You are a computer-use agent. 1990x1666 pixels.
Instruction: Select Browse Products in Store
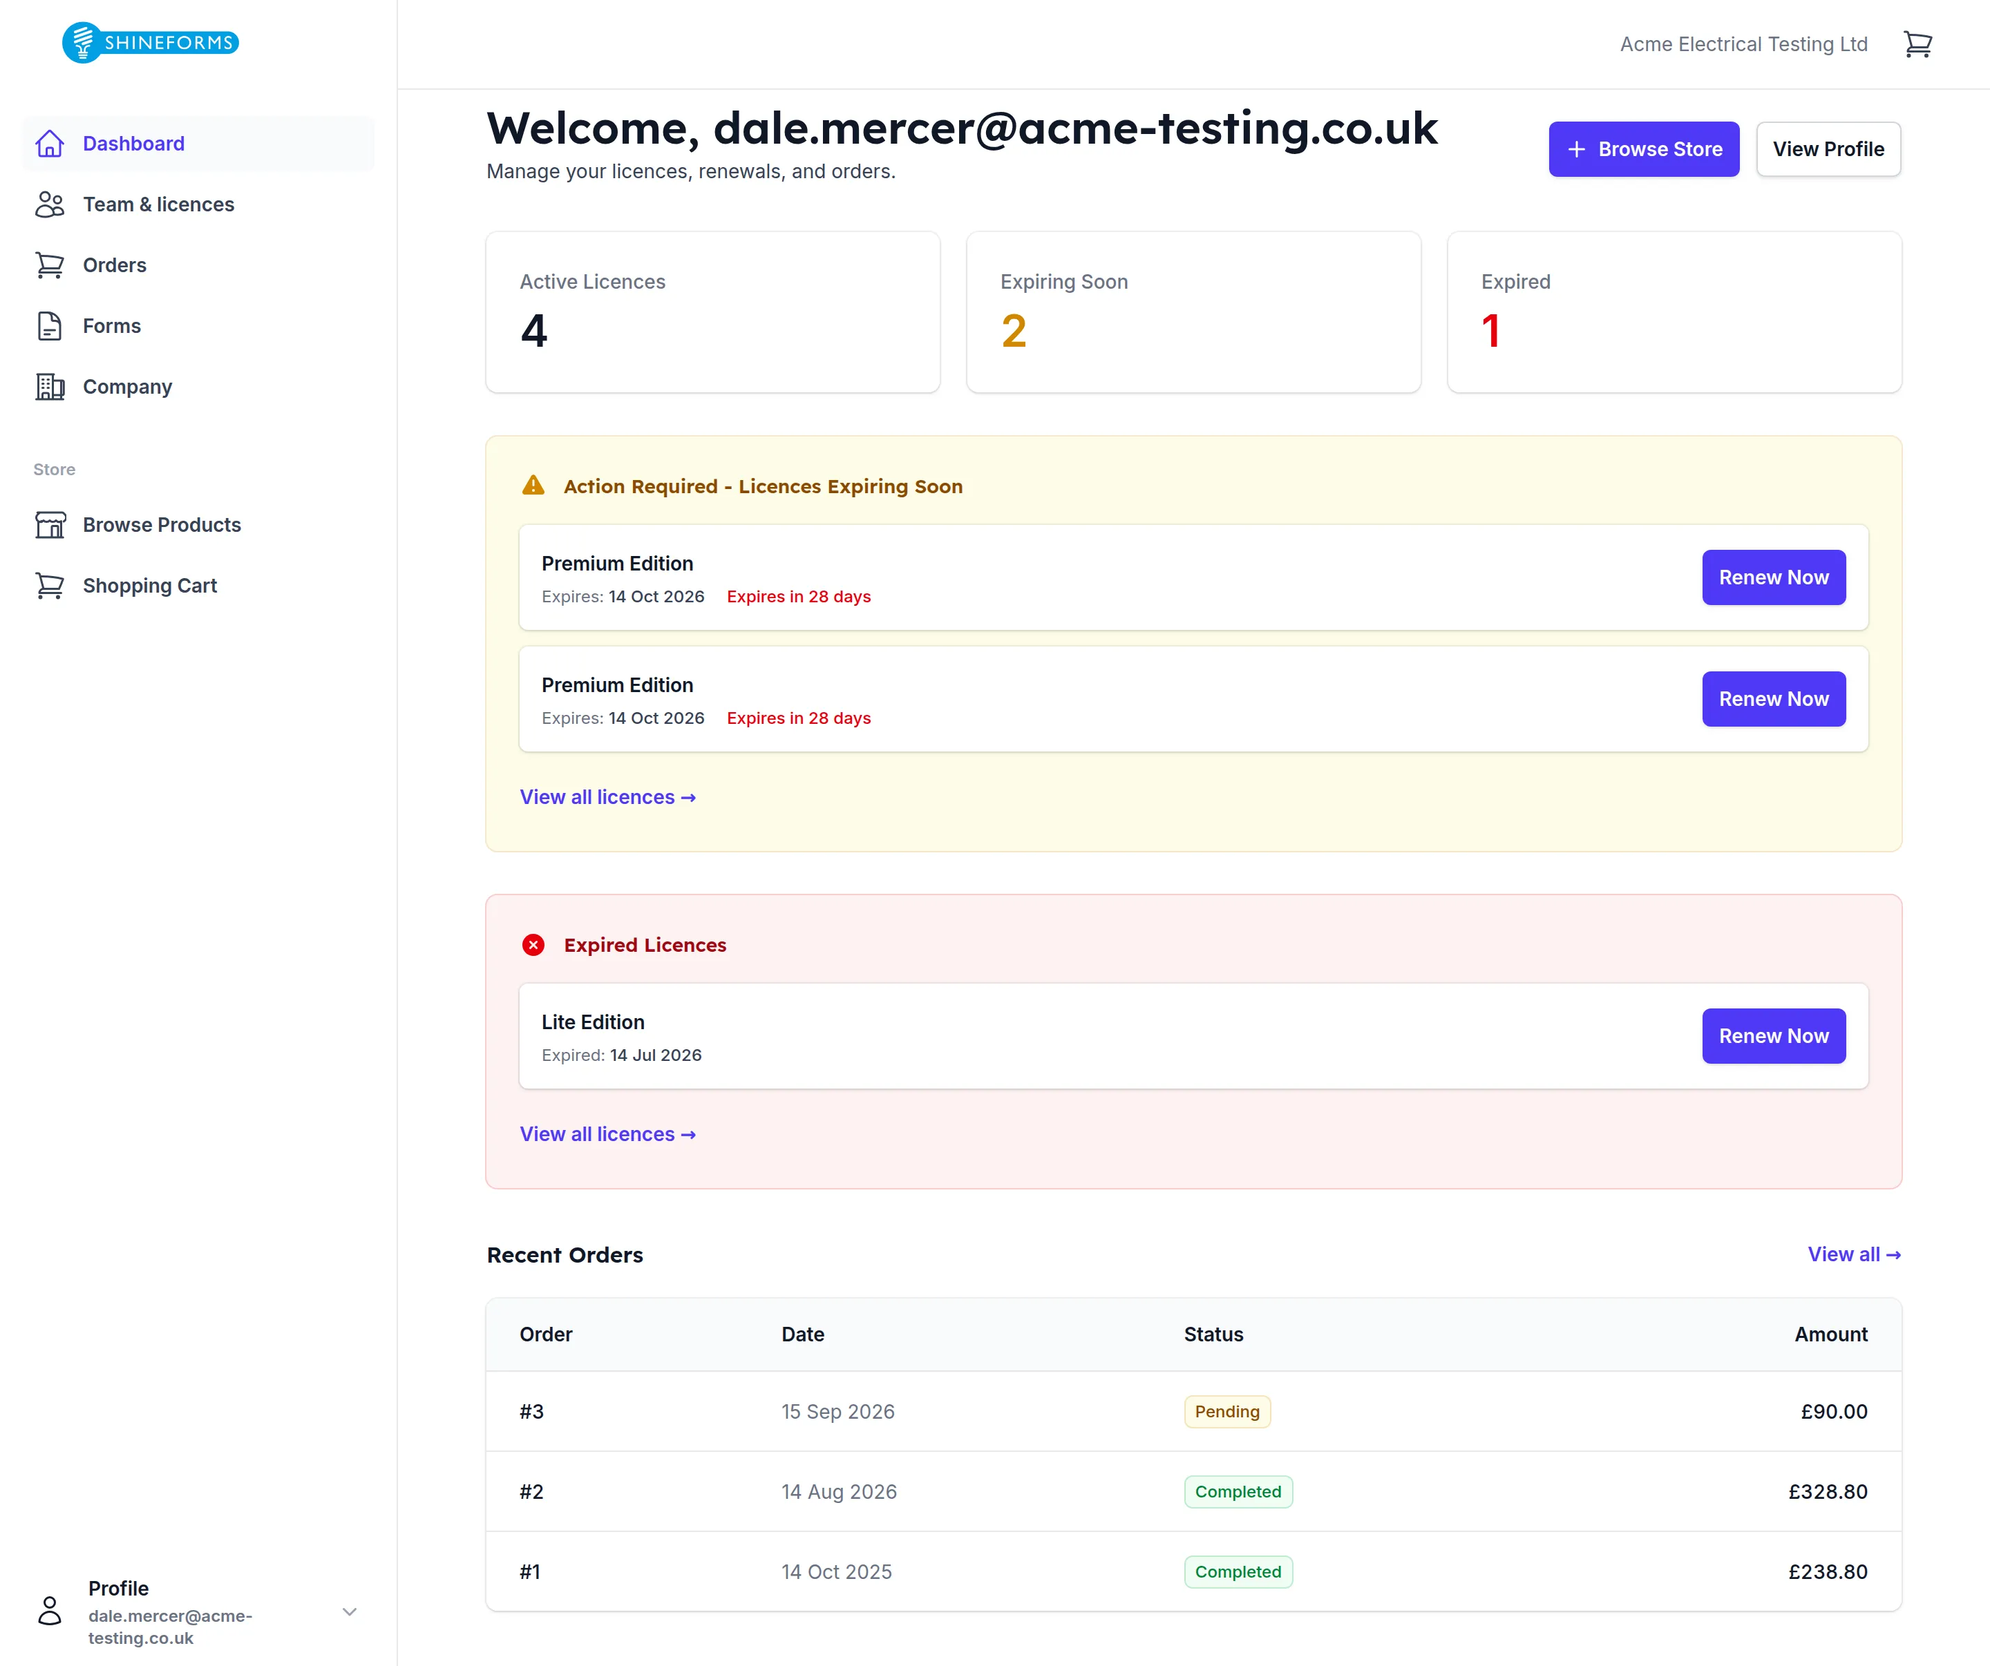(198, 525)
